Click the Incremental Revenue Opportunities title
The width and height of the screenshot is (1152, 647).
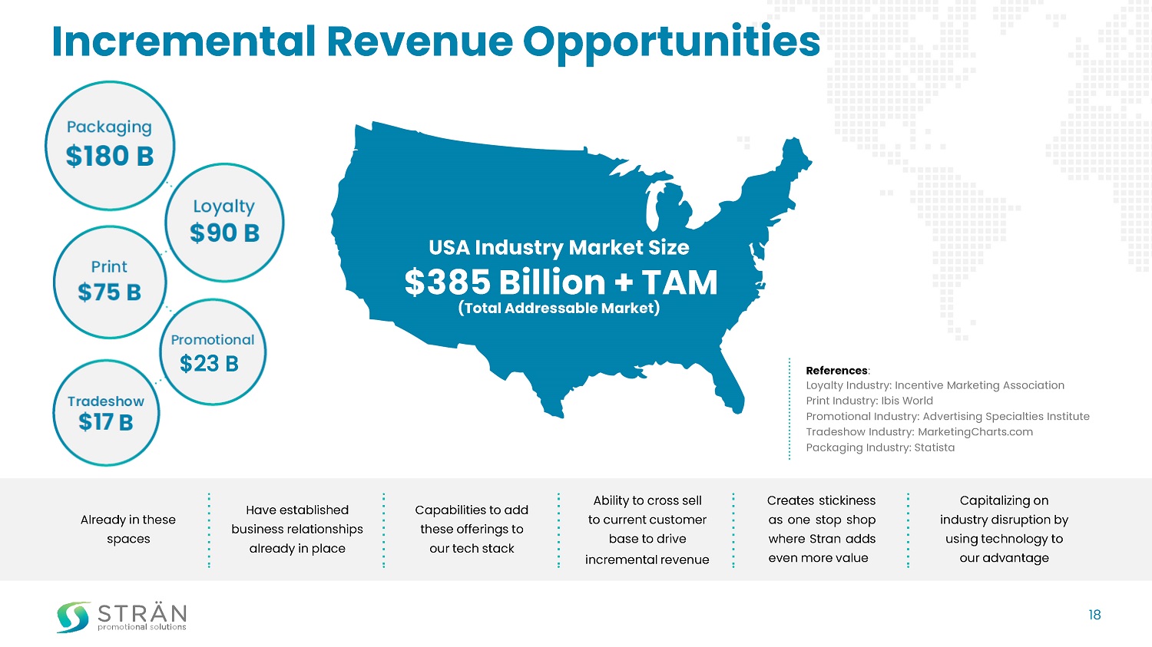pyautogui.click(x=435, y=41)
